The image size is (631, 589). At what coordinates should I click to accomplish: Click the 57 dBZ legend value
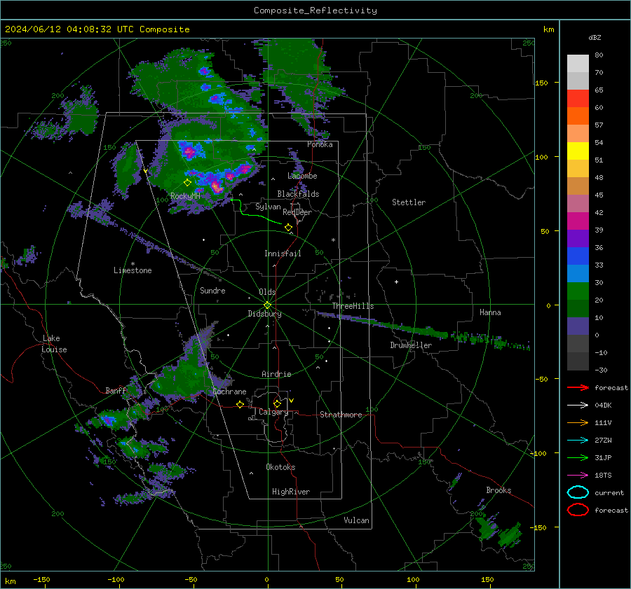599,125
